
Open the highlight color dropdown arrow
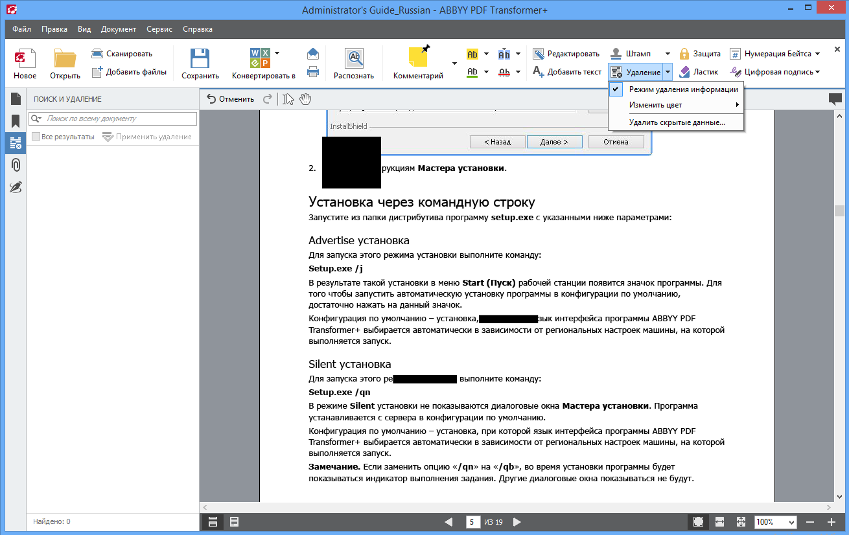coord(486,54)
